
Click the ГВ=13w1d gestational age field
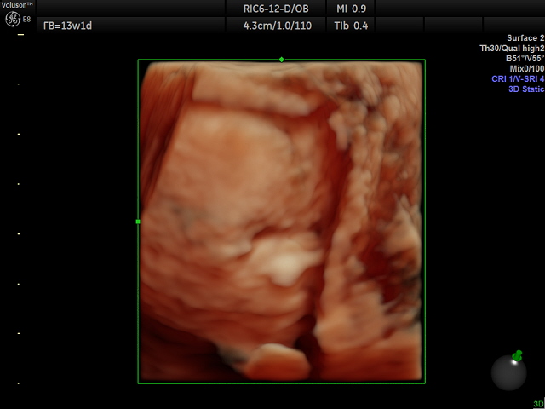point(66,26)
